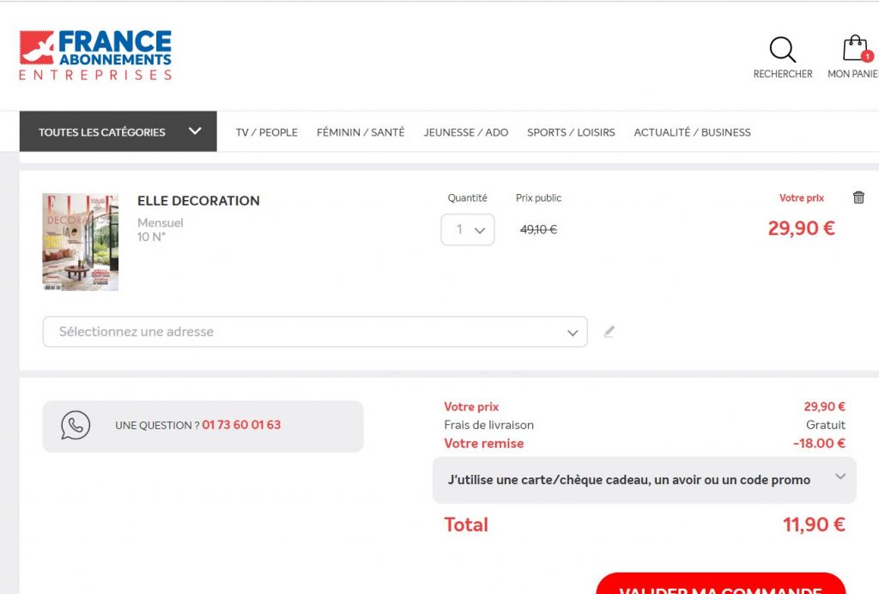Delete ELLE DECORATION with the trash icon

click(x=858, y=197)
